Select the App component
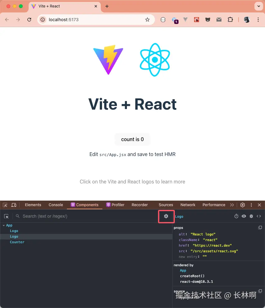 (x=9, y=225)
